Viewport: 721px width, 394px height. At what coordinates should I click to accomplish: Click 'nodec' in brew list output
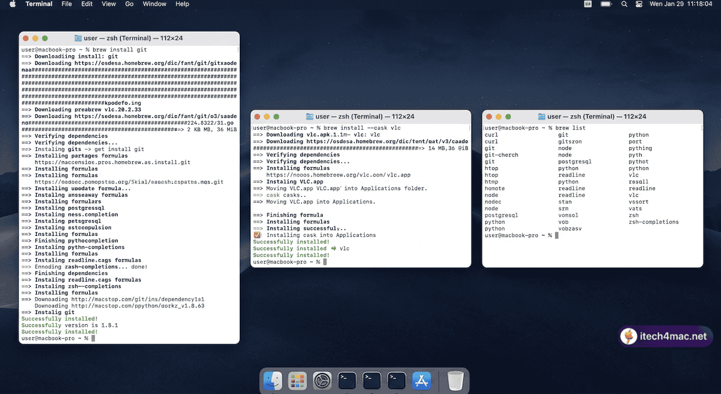pos(493,202)
